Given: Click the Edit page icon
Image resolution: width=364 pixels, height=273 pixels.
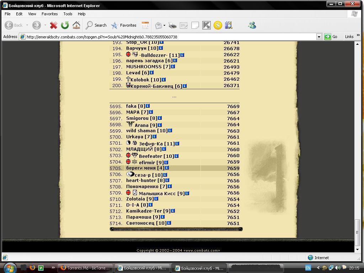Looking at the screenshot, I should 184,25.
